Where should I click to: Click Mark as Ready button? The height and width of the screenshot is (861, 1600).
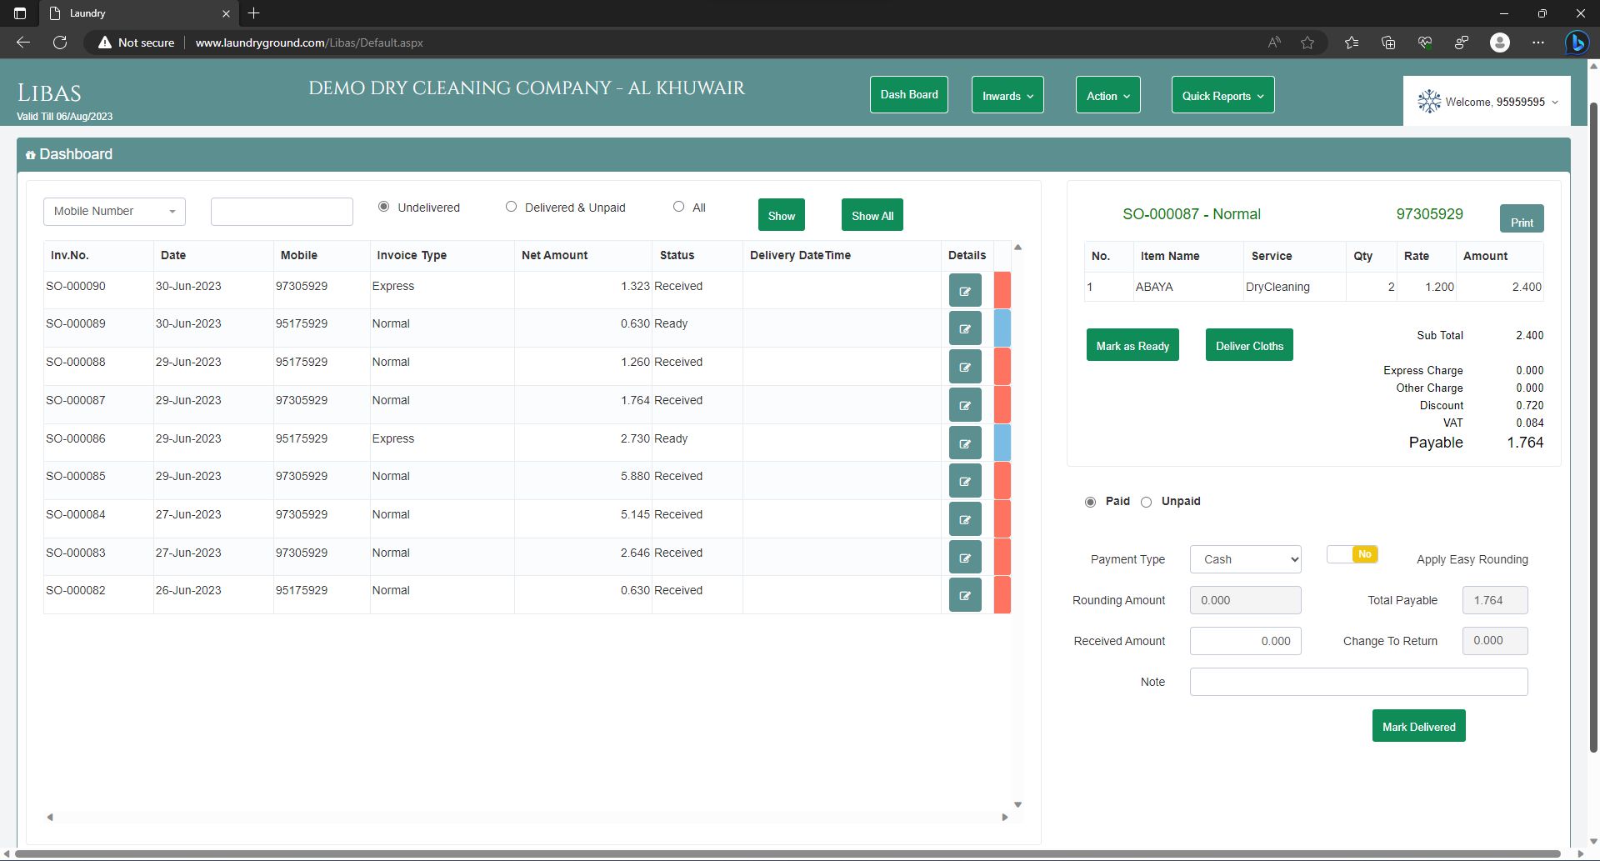coord(1132,345)
